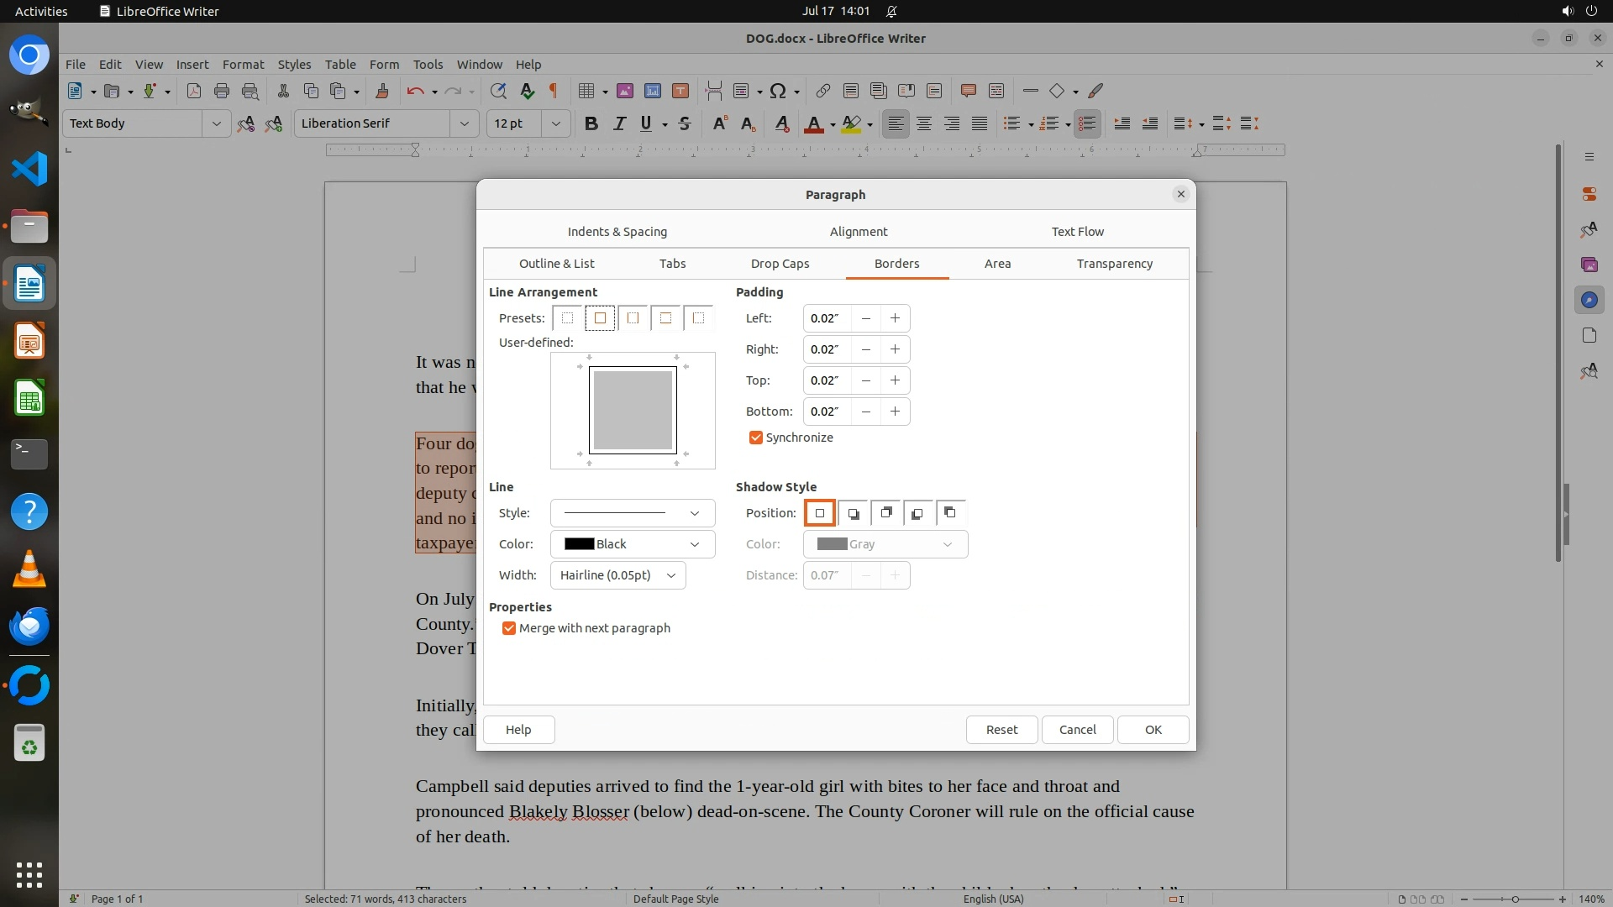The width and height of the screenshot is (1613, 907).
Task: Click the Italic formatting icon
Action: 619,123
